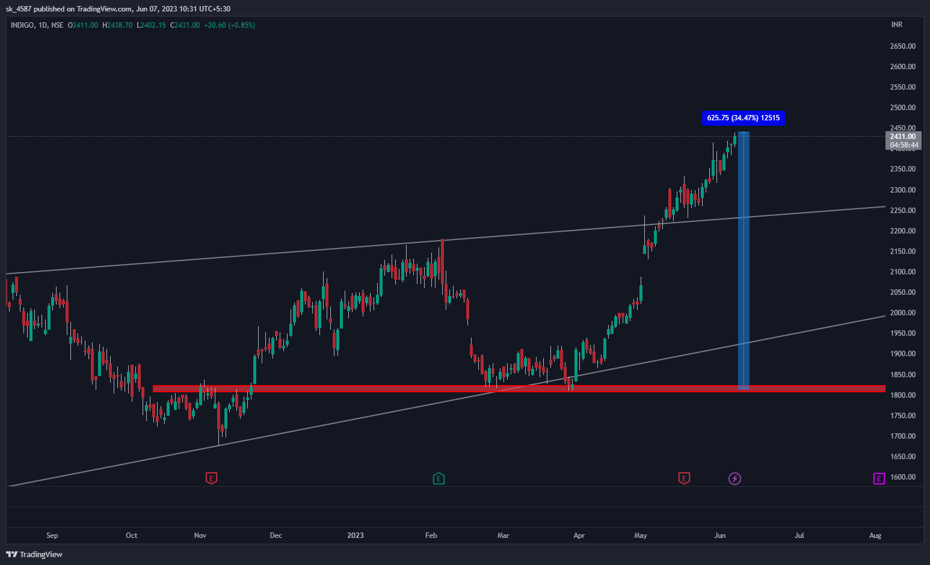
Task: Click the 2550.00 price axis label
Action: 903,87
